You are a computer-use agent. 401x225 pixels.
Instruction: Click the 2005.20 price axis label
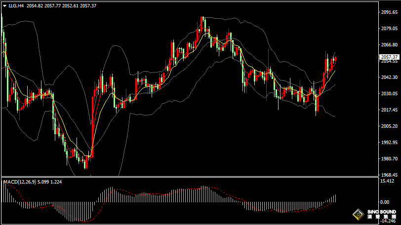pyautogui.click(x=388, y=126)
